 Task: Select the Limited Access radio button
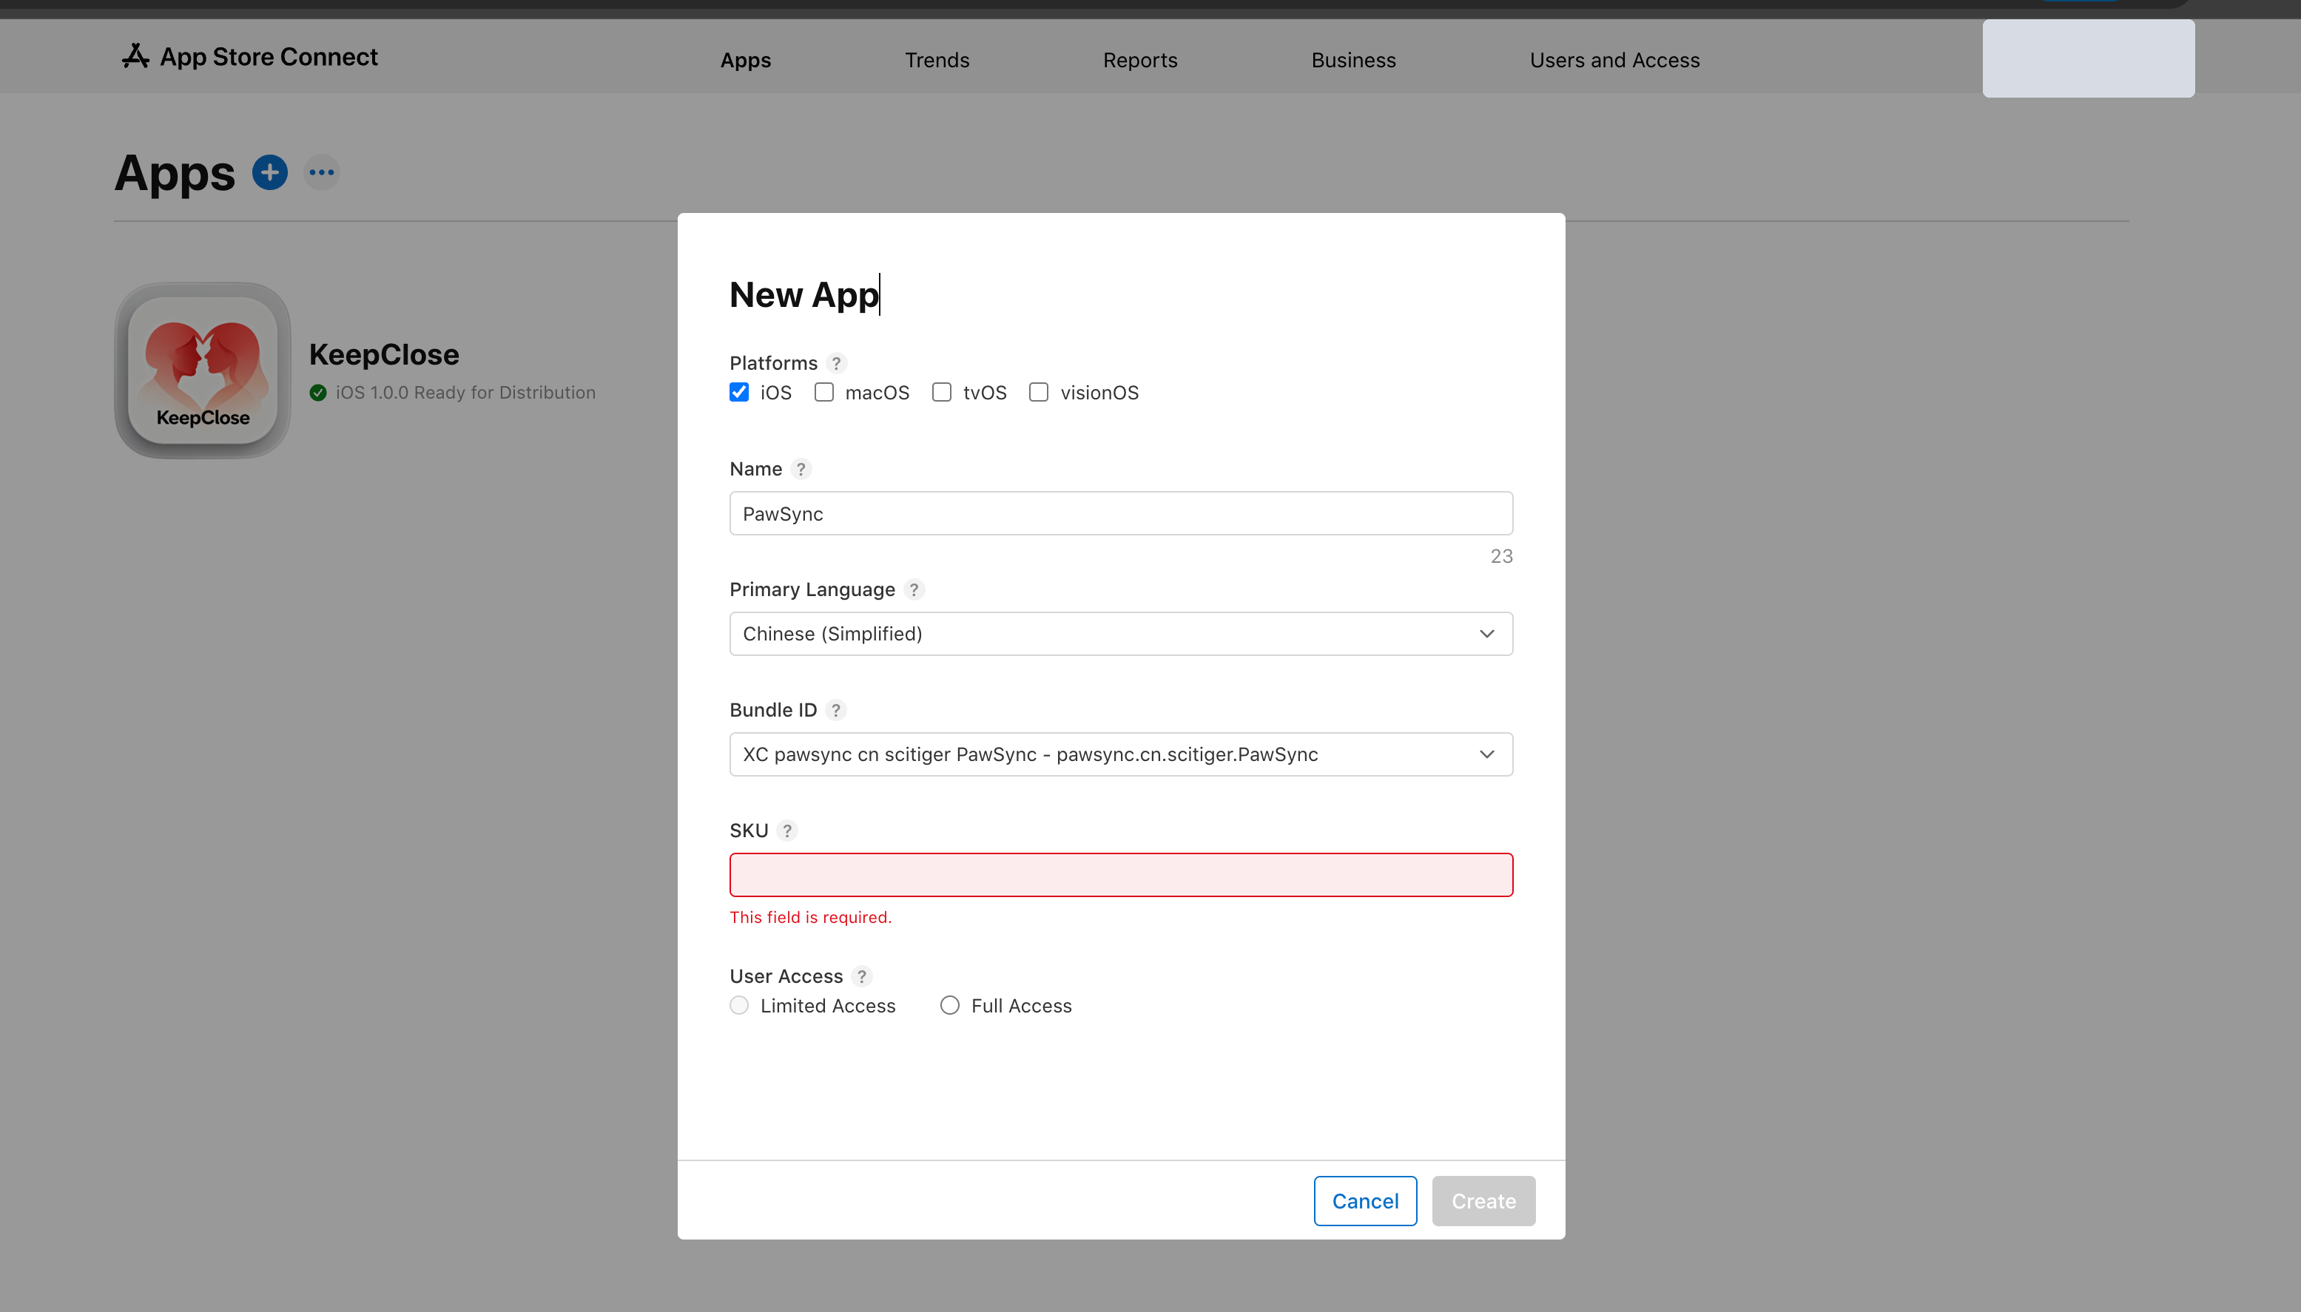tap(739, 1006)
